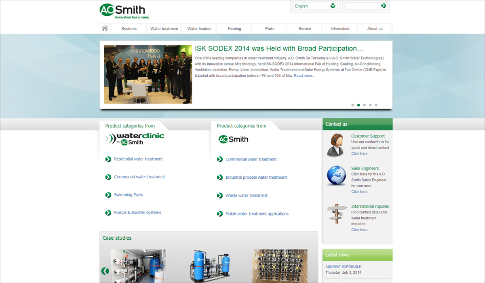Open the Sales Engineers heading link

pyautogui.click(x=365, y=168)
